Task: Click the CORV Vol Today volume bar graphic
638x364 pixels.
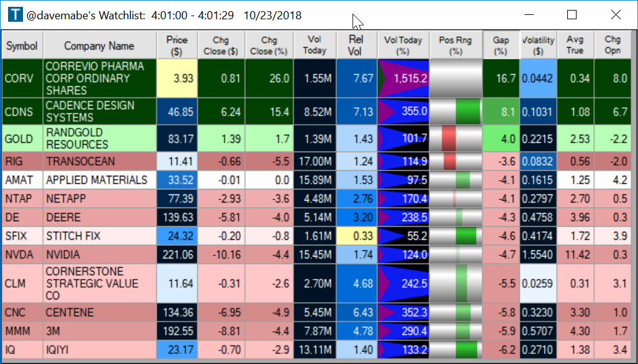Action: tap(403, 78)
